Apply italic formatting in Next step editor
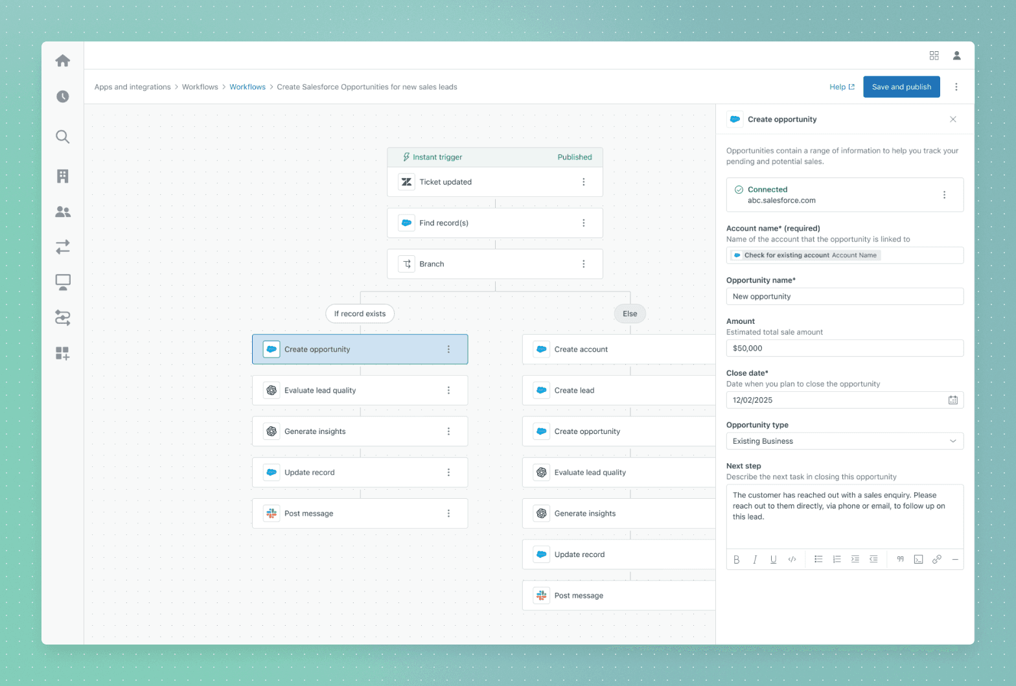This screenshot has height=686, width=1016. 755,560
